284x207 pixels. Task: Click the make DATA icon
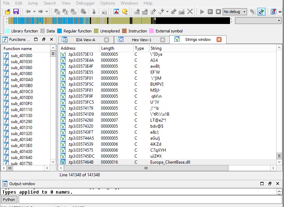click(x=145, y=12)
